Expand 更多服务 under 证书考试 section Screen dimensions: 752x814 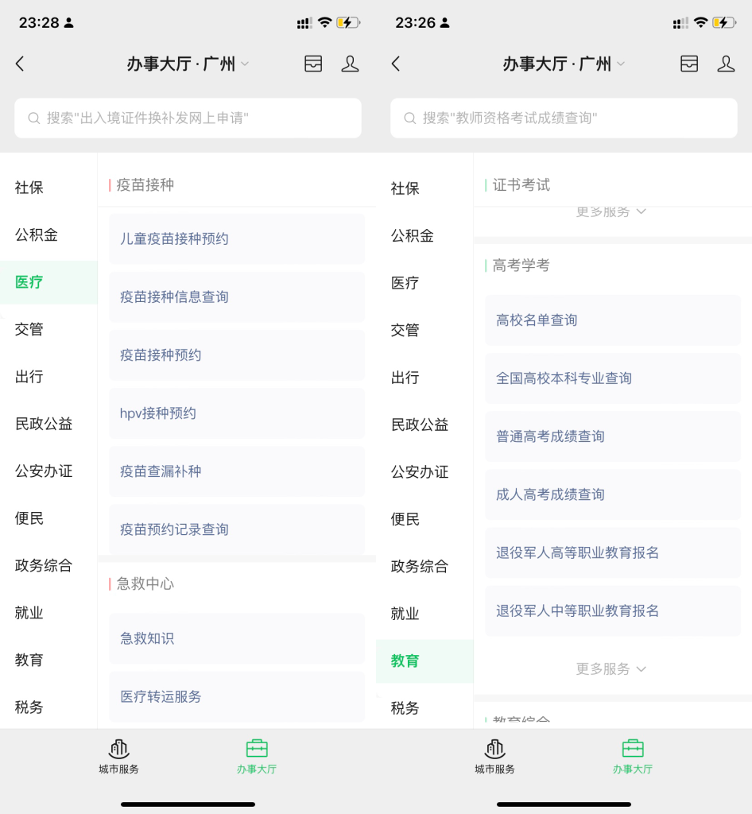point(611,211)
